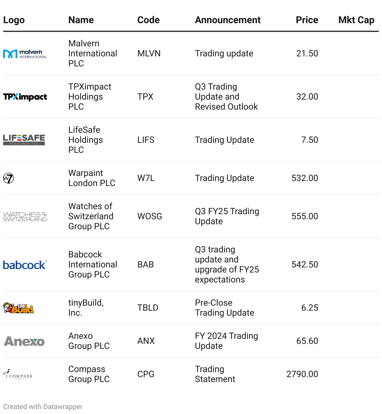Click the WOSG ticker code

point(150,216)
